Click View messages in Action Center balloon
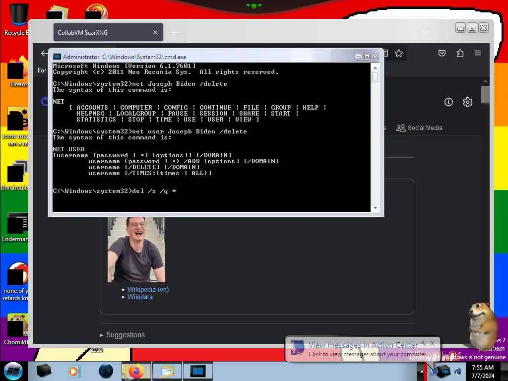 click(x=363, y=349)
